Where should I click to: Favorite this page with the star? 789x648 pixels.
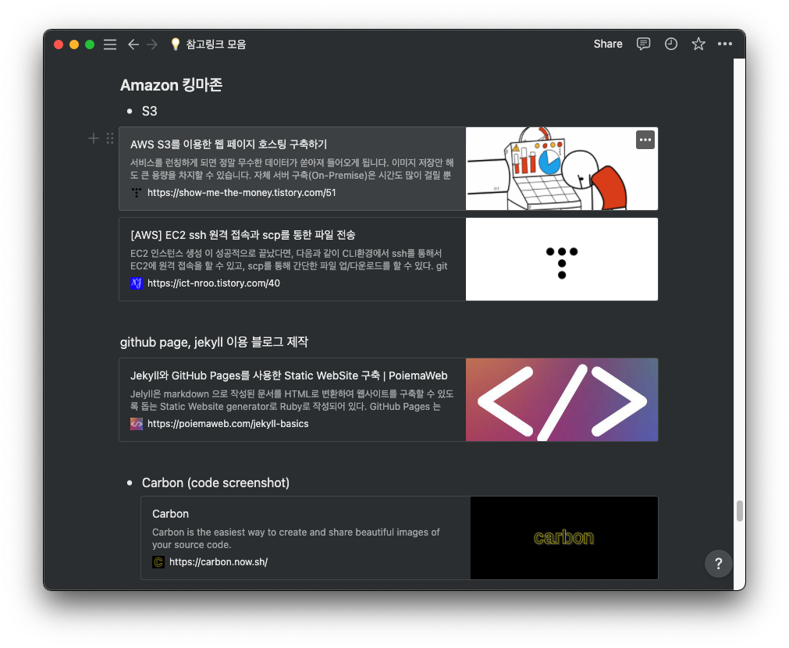698,44
